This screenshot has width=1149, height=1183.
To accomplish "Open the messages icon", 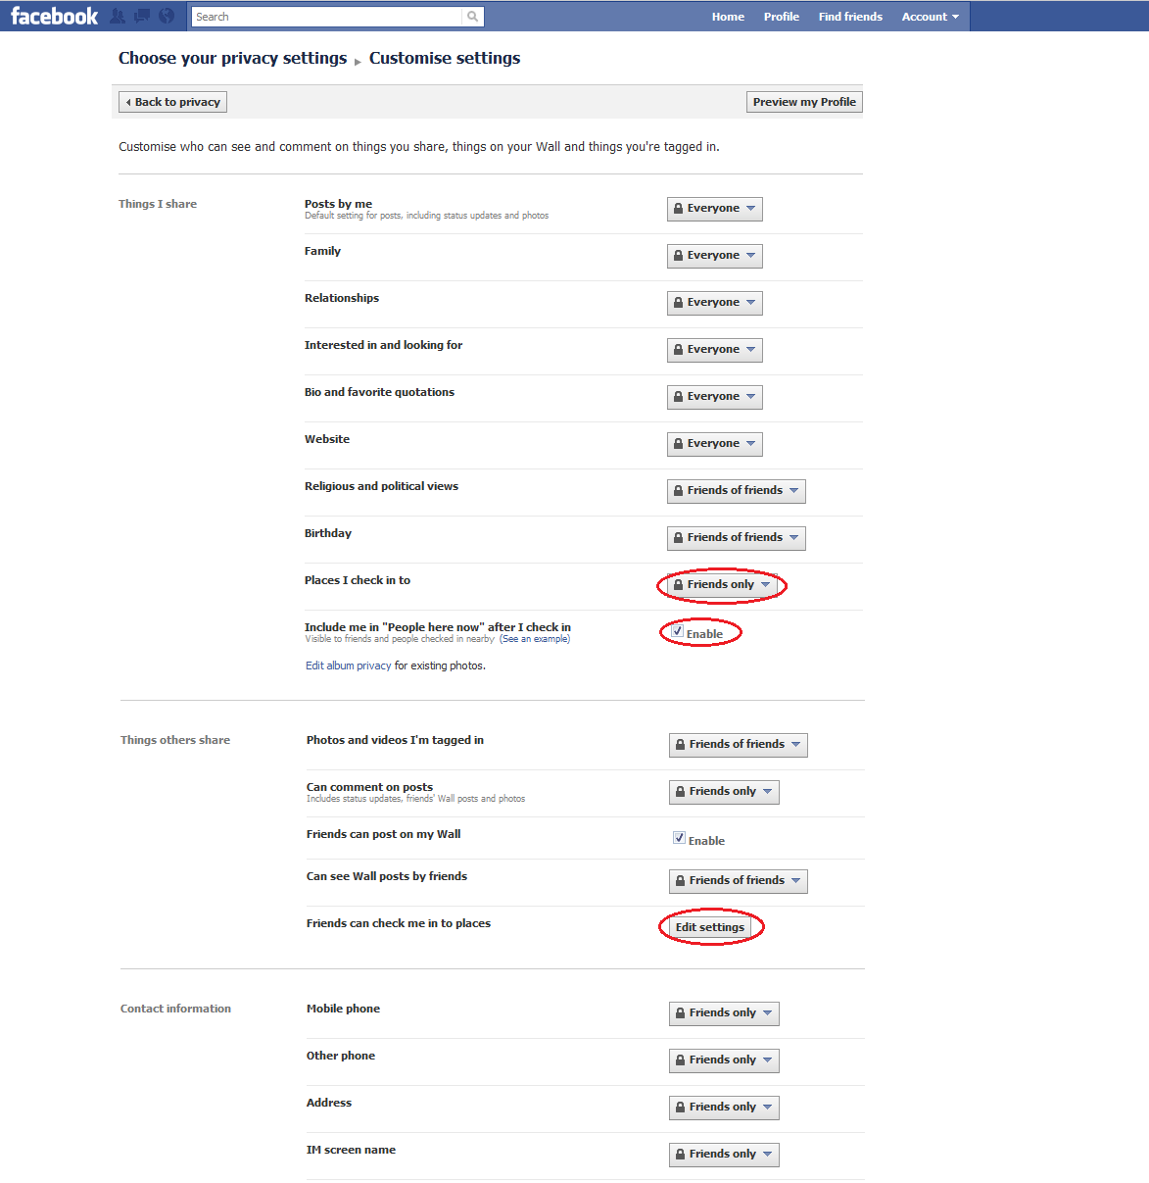I will pos(142,16).
